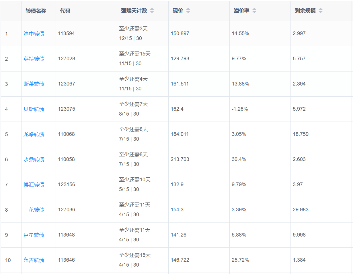Go to 贝斯转债 details

pos(34,109)
